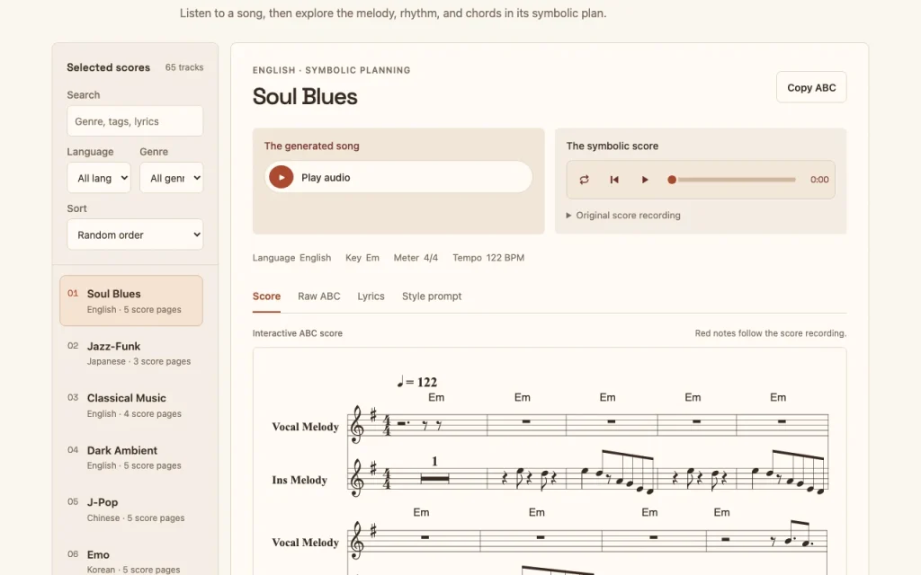Image resolution: width=921 pixels, height=575 pixels.
Task: Click the 'Ins Melody' staff label
Action: [300, 480]
